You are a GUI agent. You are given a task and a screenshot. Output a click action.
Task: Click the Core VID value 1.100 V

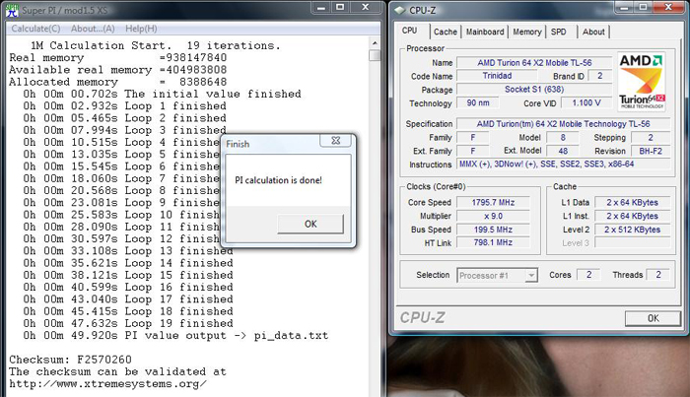tap(586, 102)
